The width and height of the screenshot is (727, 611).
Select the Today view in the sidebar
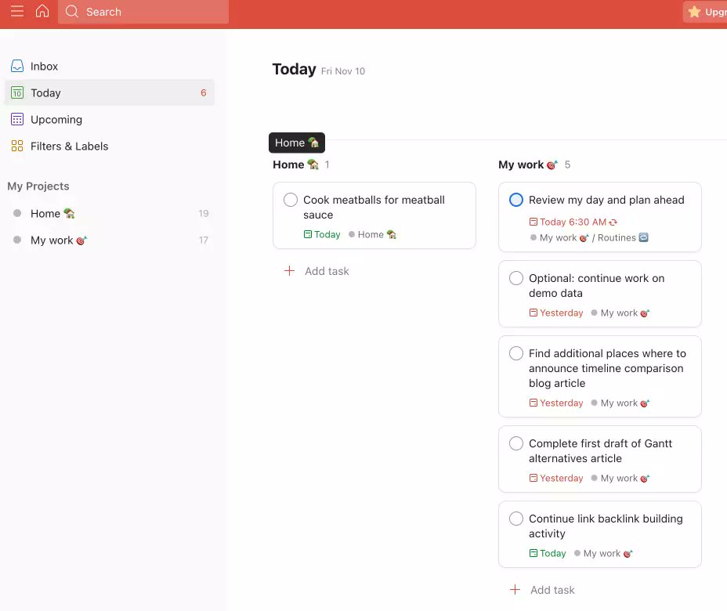coord(110,92)
